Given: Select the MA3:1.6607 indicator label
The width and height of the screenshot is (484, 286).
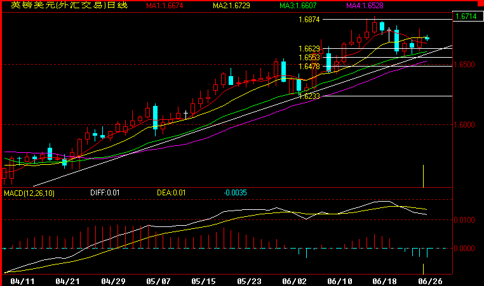Looking at the screenshot, I should 298,6.
